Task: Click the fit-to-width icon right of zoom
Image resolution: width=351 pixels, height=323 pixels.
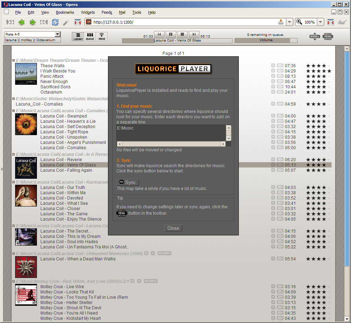Action: [330, 22]
